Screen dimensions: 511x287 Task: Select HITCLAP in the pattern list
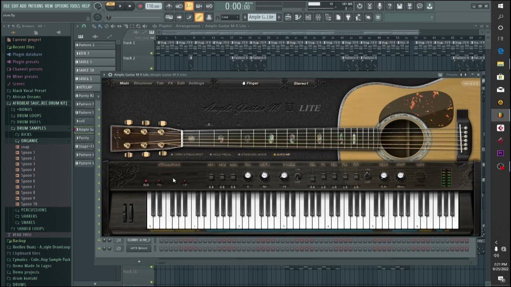click(95, 87)
